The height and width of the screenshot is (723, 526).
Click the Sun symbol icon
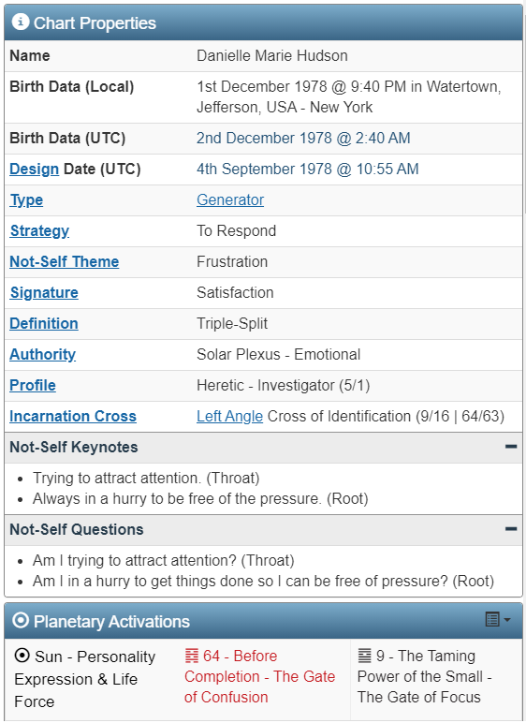[22, 656]
